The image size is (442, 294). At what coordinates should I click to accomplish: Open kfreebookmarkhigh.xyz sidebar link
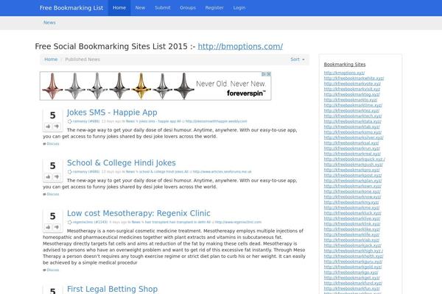354,251
